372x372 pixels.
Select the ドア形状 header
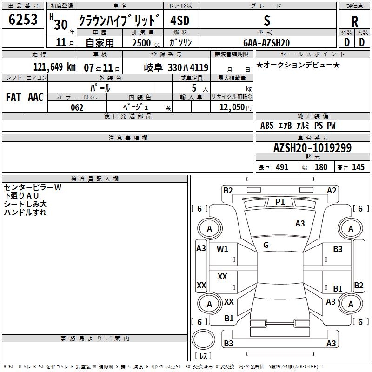181,6
